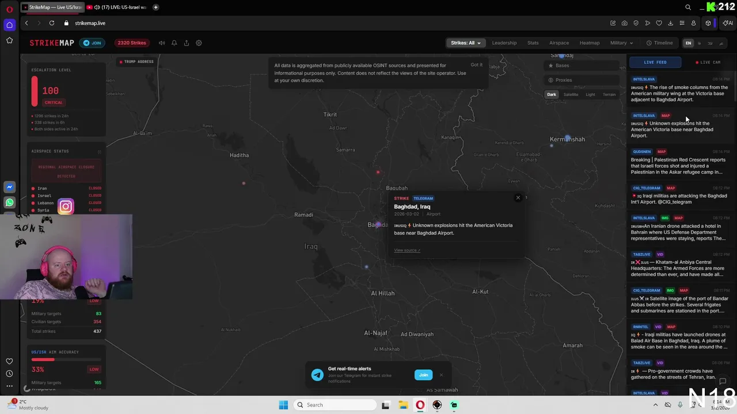Switch to the YouTube LIVE US-Israel tab
Viewport: 737px width, 414px height.
[x=117, y=7]
